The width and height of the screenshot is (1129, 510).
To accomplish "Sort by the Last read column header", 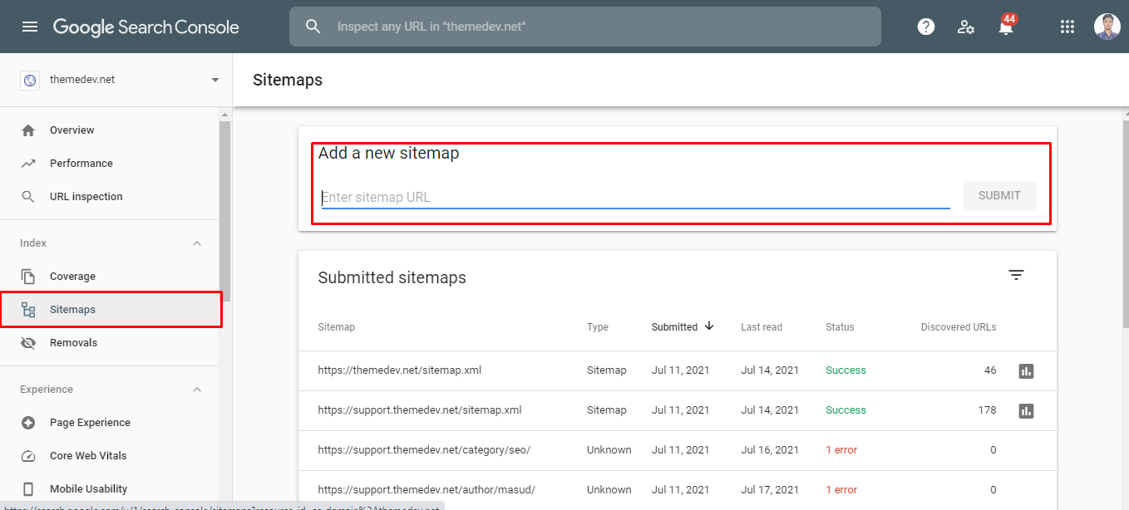I will point(762,327).
